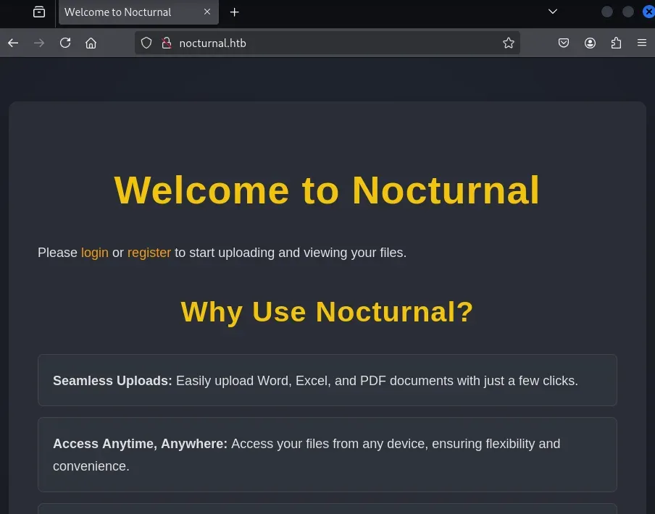Reload the current page
Viewport: 655px width, 514px height.
(65, 43)
